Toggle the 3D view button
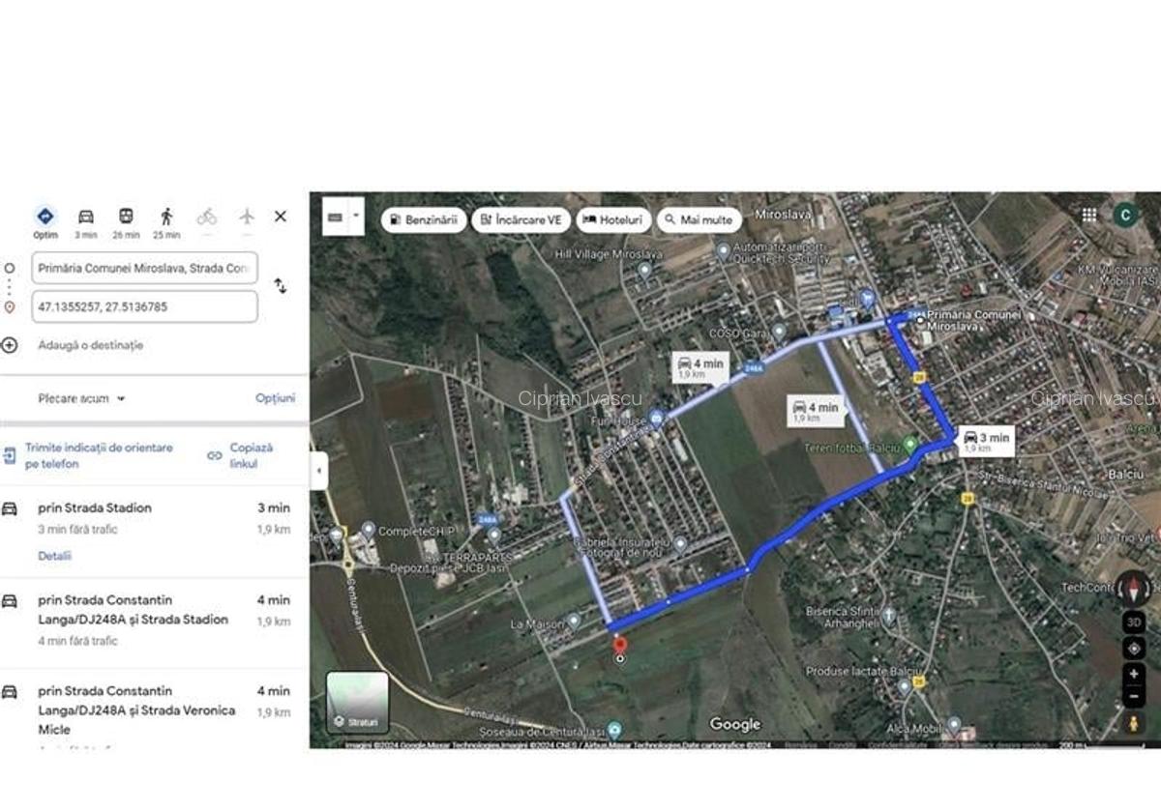 pos(1134,622)
